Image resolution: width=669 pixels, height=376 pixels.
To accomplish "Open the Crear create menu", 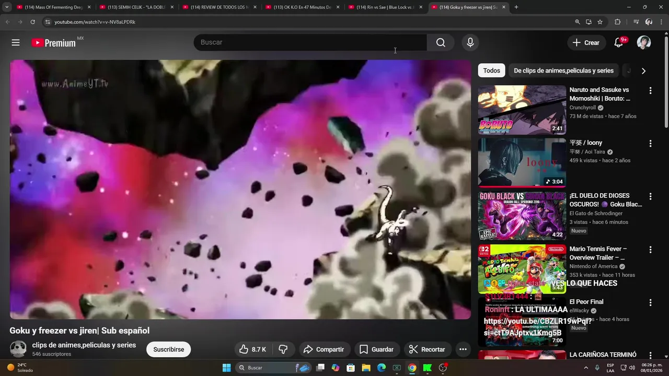I will click(586, 43).
